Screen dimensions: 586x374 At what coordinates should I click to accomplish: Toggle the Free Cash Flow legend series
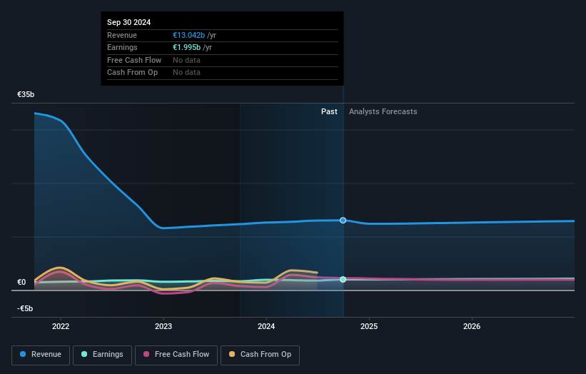(x=176, y=355)
